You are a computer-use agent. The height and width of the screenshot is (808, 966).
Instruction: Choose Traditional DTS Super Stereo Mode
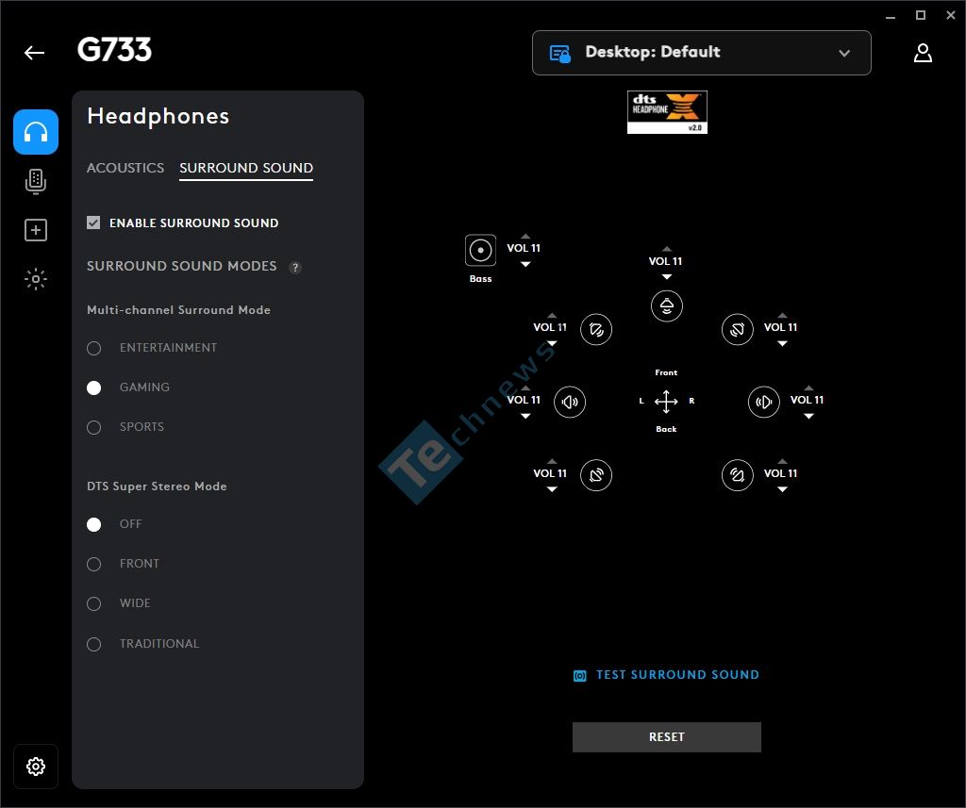tap(93, 644)
